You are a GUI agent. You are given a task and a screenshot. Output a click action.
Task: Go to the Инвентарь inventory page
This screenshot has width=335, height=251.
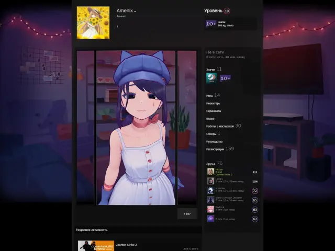(213, 103)
